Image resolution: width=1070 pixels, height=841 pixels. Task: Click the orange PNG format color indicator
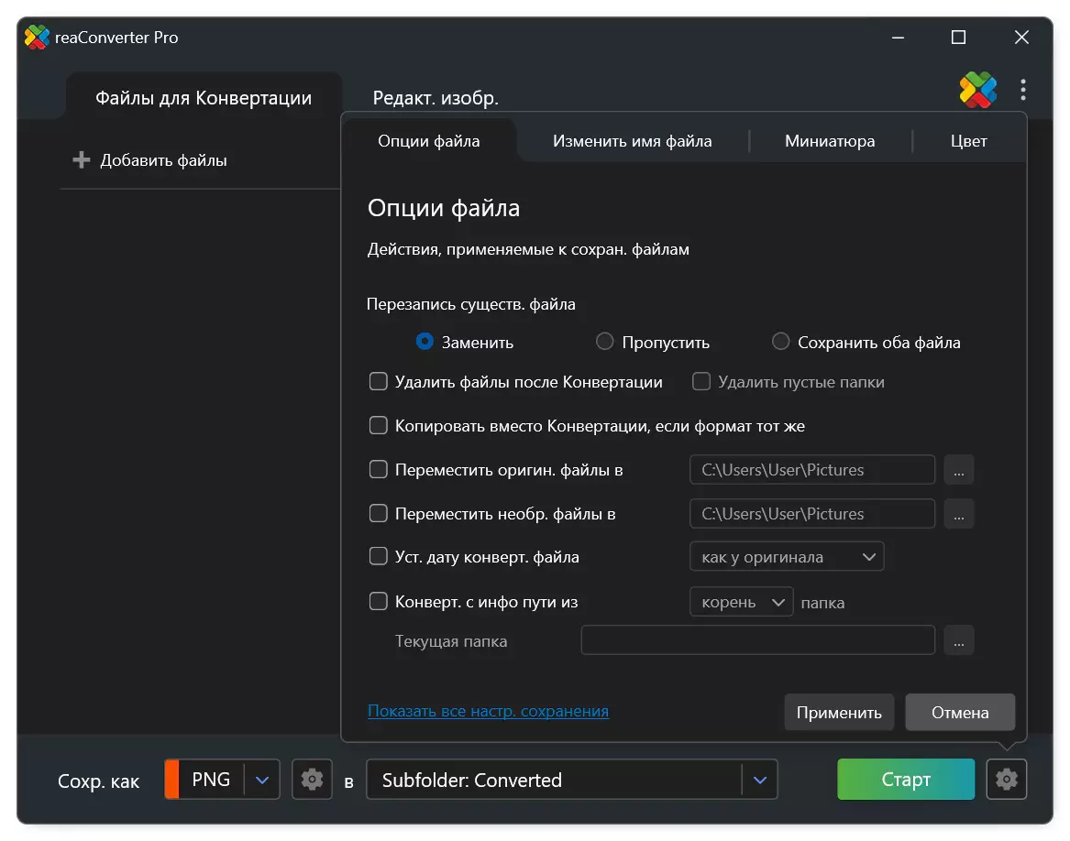coord(172,779)
